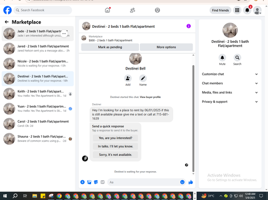
Task: Open Jared 2 beds 1 bath conversation
Action: 38,49
